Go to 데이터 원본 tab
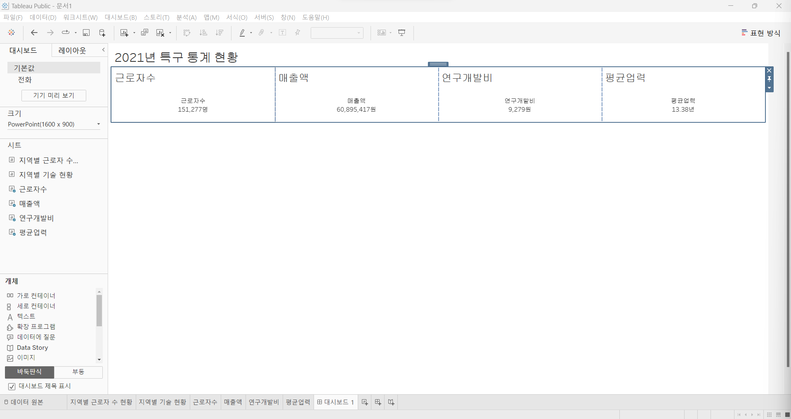The width and height of the screenshot is (791, 419). [x=24, y=402]
